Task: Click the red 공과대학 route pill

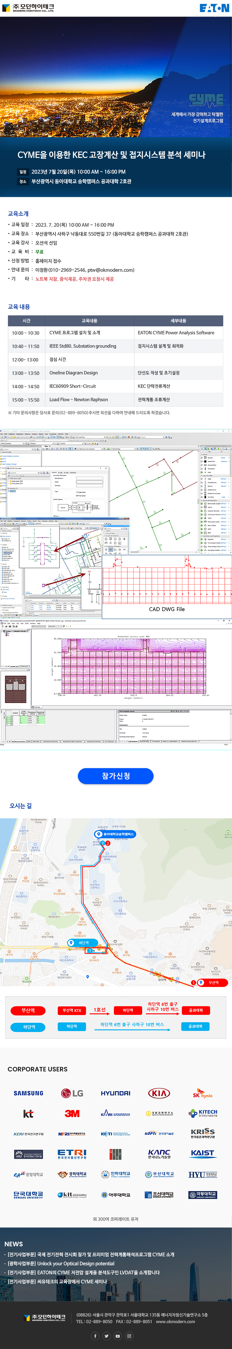Action: click(196, 1010)
